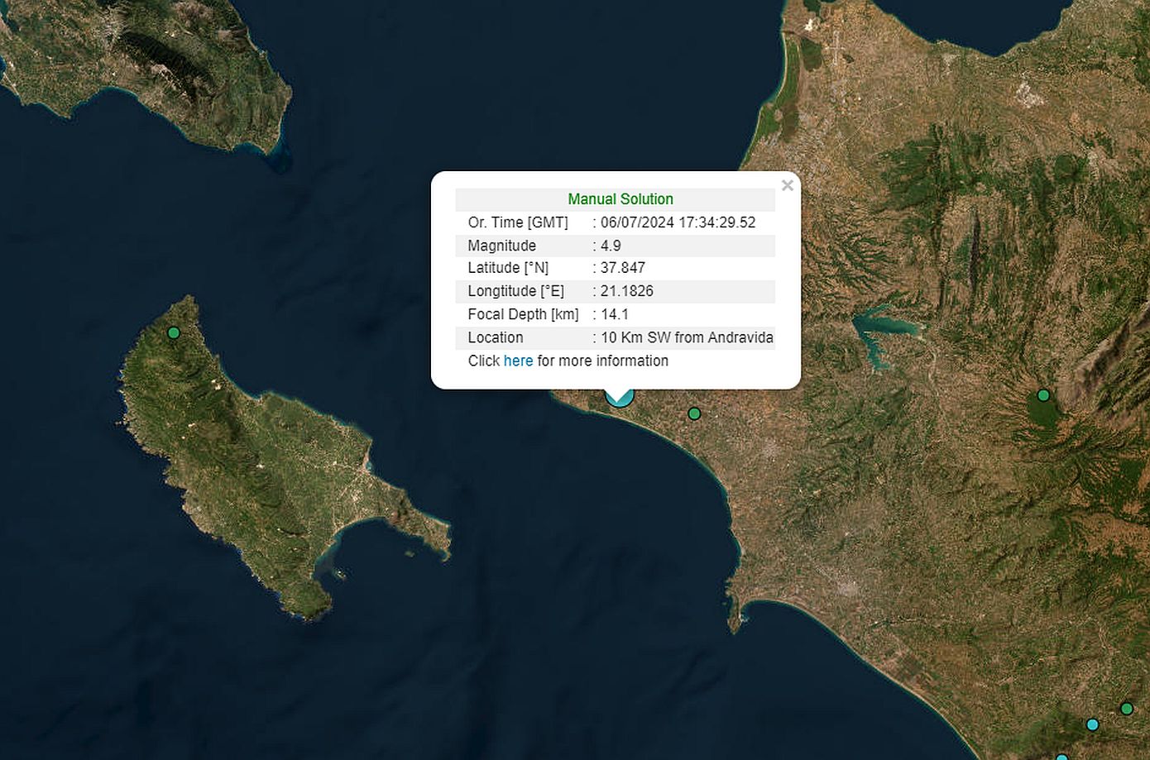The width and height of the screenshot is (1150, 760).
Task: Select the green marker beside the eastern mountains
Action: pos(1043,395)
